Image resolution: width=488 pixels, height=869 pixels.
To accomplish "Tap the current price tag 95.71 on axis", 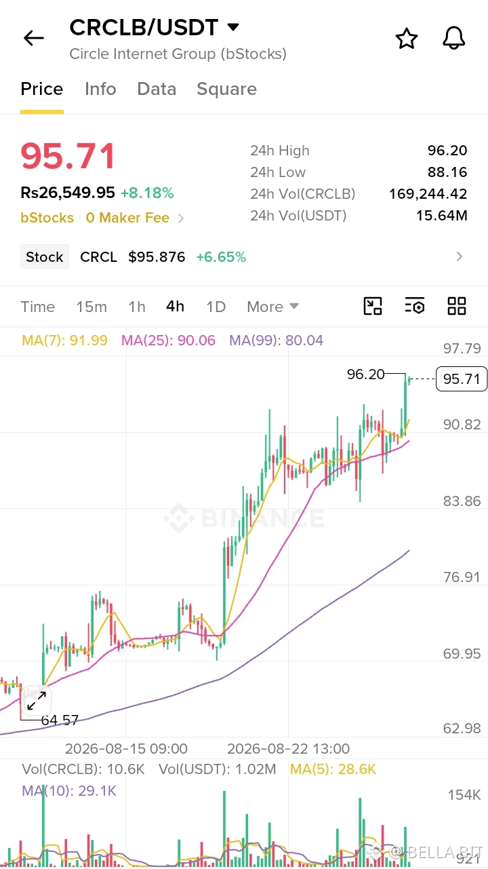I will [462, 379].
